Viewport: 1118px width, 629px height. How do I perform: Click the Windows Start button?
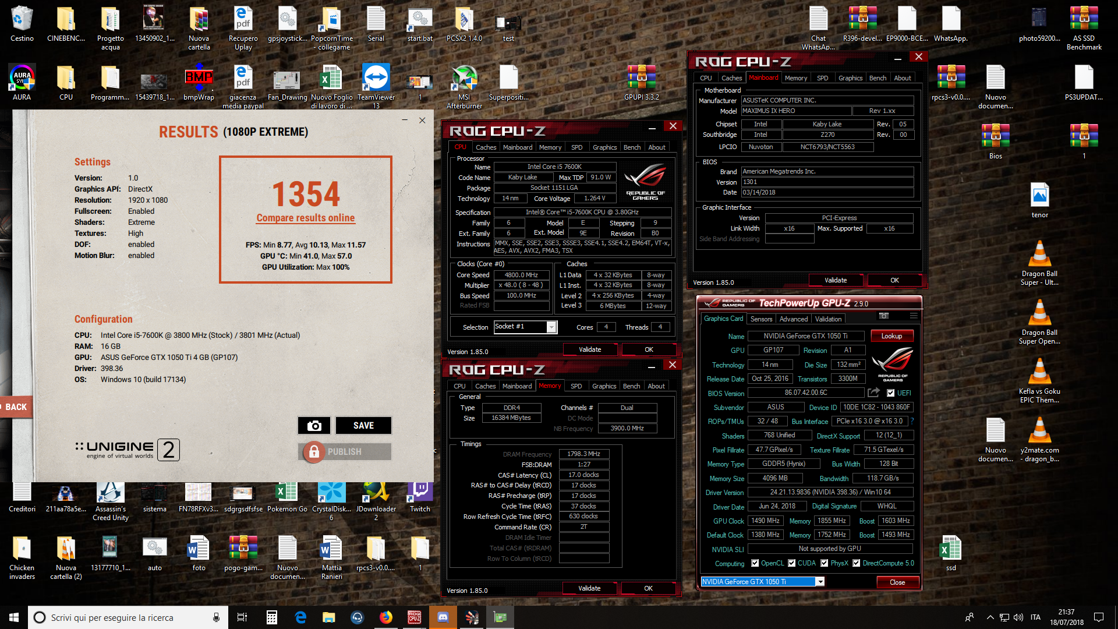pyautogui.click(x=14, y=617)
